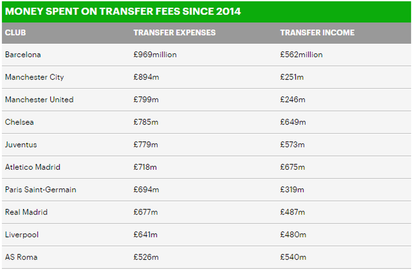This screenshot has width=413, height=272.
Task: Click the table title banner about transfer fees
Action: (123, 11)
